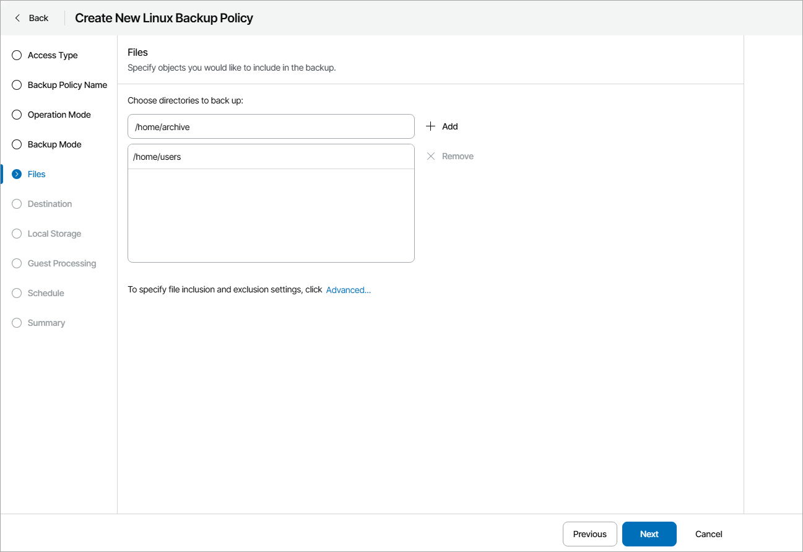Jump to the Schedule step
Viewport: 803px width, 552px height.
click(46, 293)
